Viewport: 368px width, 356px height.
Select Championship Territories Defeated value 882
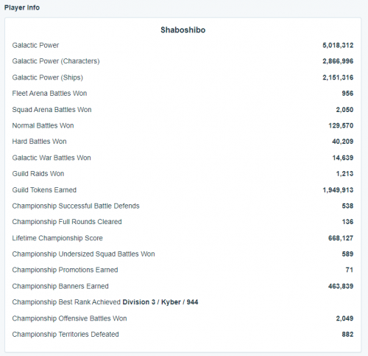click(347, 335)
